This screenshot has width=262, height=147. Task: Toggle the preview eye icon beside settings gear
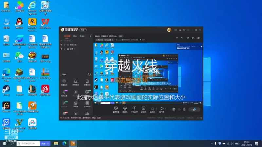179,109
